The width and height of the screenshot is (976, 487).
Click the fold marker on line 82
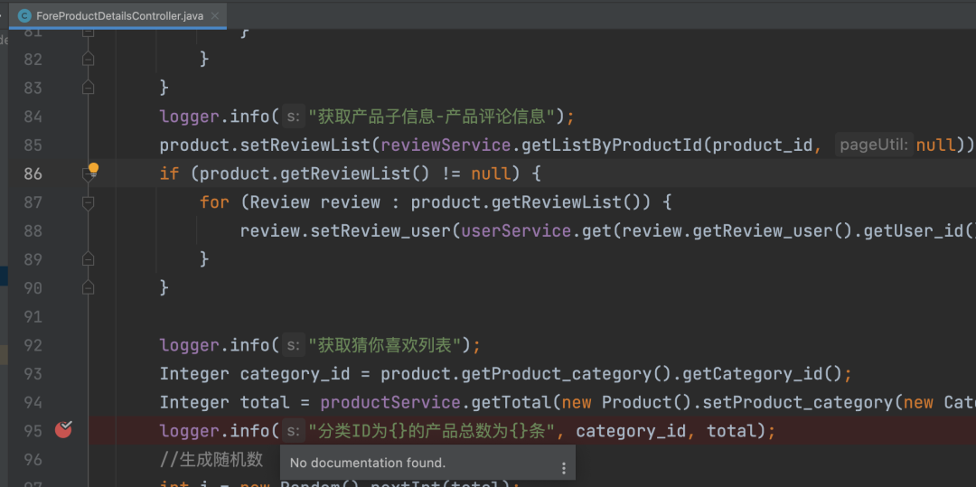tap(88, 59)
